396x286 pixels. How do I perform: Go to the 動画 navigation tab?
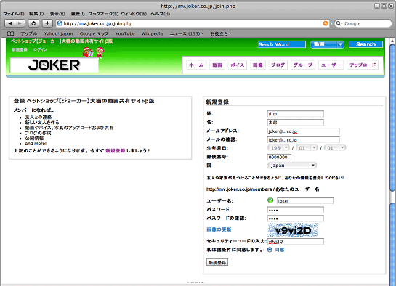pyautogui.click(x=217, y=65)
